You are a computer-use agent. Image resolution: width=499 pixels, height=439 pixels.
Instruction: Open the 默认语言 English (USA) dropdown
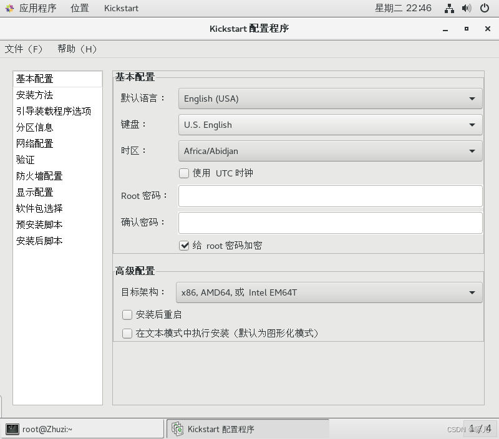click(x=331, y=99)
